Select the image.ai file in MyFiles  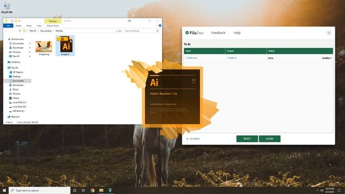[x=65, y=45]
